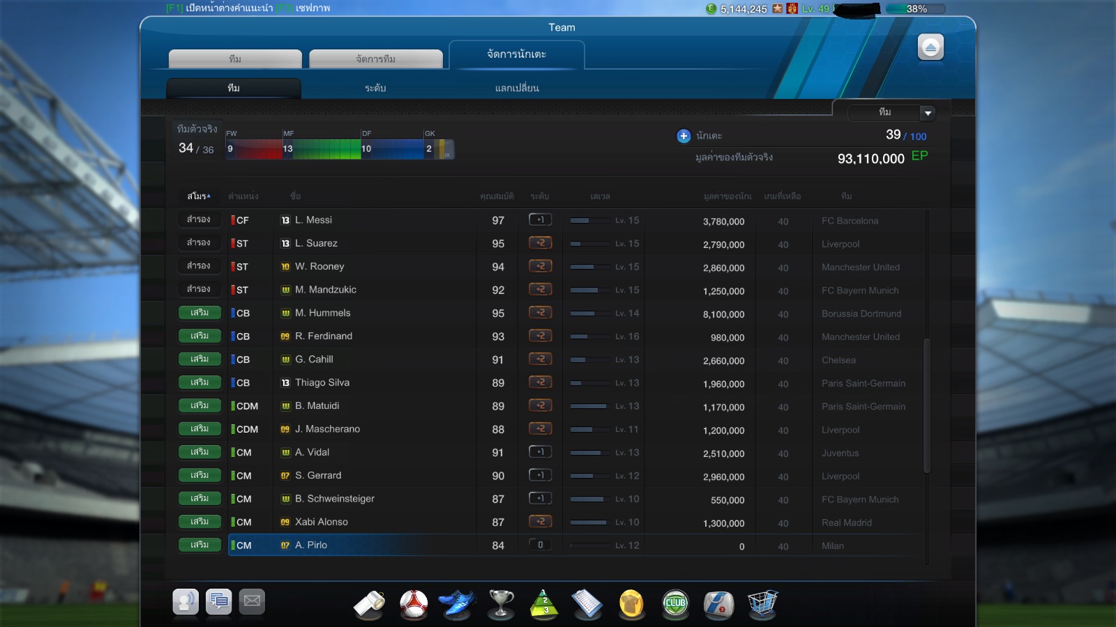The image size is (1116, 627).
Task: Toggle เสริม status for B. Matuidi
Action: [199, 405]
